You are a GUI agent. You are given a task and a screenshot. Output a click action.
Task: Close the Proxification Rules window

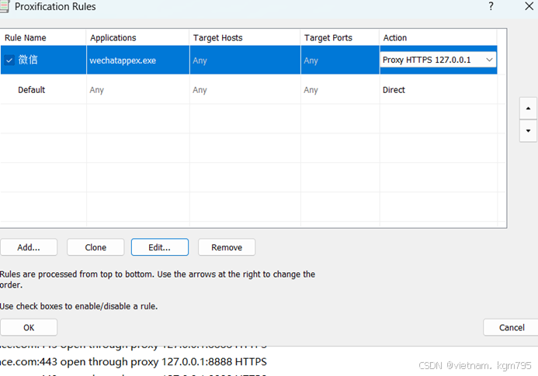pos(529,6)
